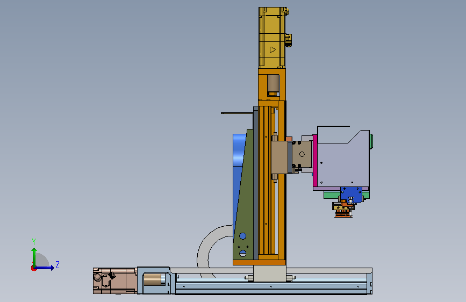Select the brown motor at the rail's left end

(115, 281)
